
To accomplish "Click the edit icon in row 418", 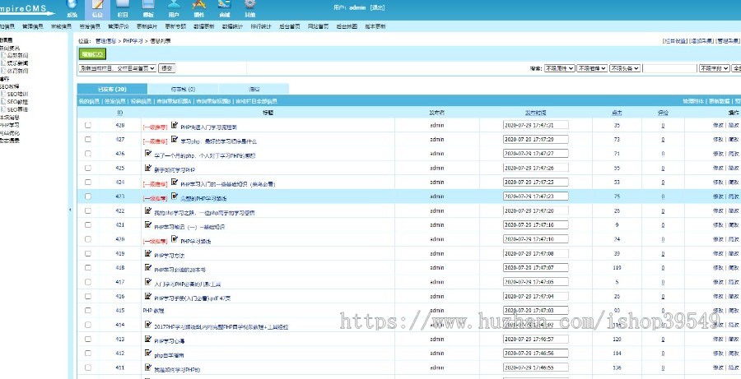I will click(148, 267).
